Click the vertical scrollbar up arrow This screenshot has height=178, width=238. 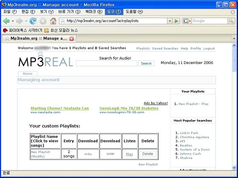click(x=234, y=45)
